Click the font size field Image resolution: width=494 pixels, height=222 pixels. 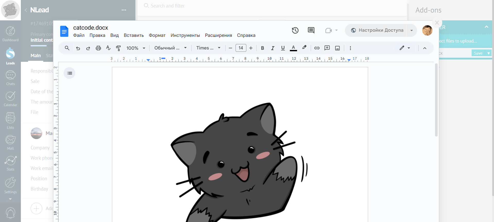pos(241,48)
